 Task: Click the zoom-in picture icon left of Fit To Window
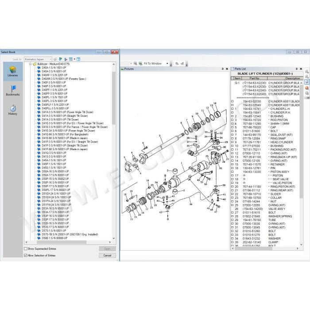(135, 63)
